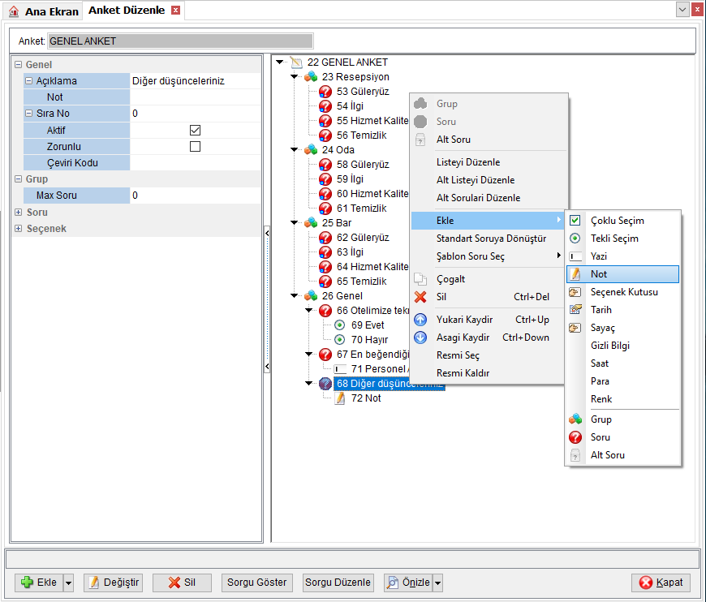Click the group icon next to 24 Oda
Image resolution: width=706 pixels, height=602 pixels.
(311, 150)
